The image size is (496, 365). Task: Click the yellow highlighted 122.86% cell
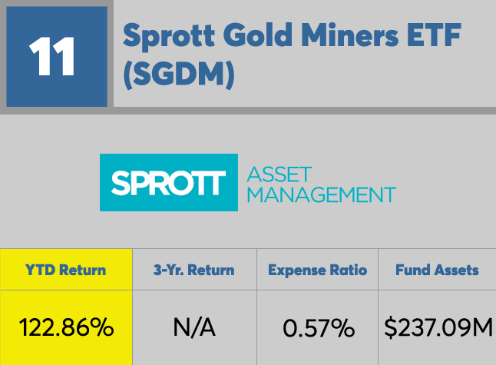pyautogui.click(x=66, y=328)
